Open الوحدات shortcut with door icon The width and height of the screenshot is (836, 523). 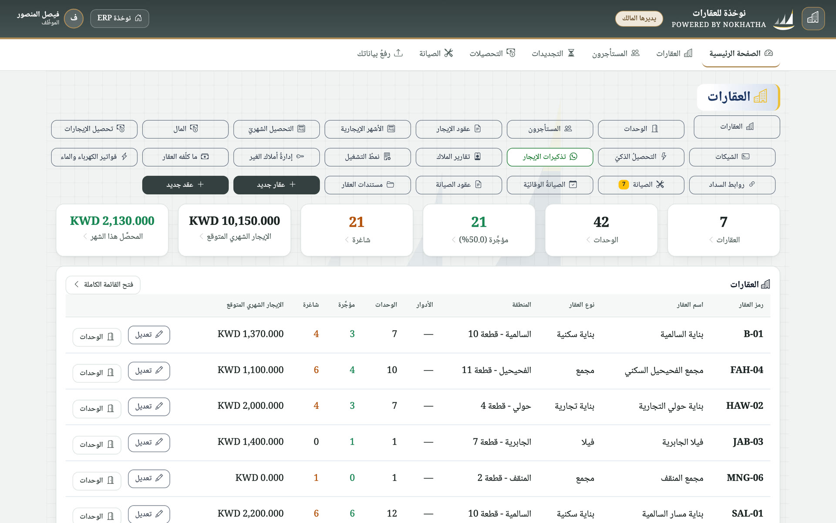pyautogui.click(x=641, y=129)
